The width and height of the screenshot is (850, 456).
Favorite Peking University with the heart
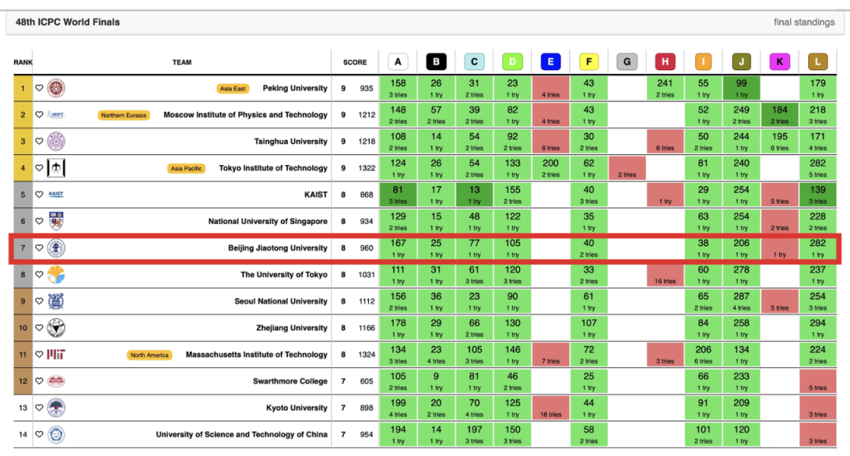pos(39,88)
